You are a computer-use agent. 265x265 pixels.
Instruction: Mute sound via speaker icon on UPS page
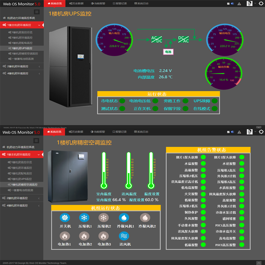point(233,4)
